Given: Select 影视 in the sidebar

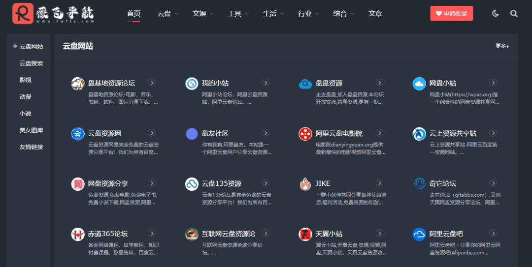Looking at the screenshot, I should pyautogui.click(x=26, y=80).
